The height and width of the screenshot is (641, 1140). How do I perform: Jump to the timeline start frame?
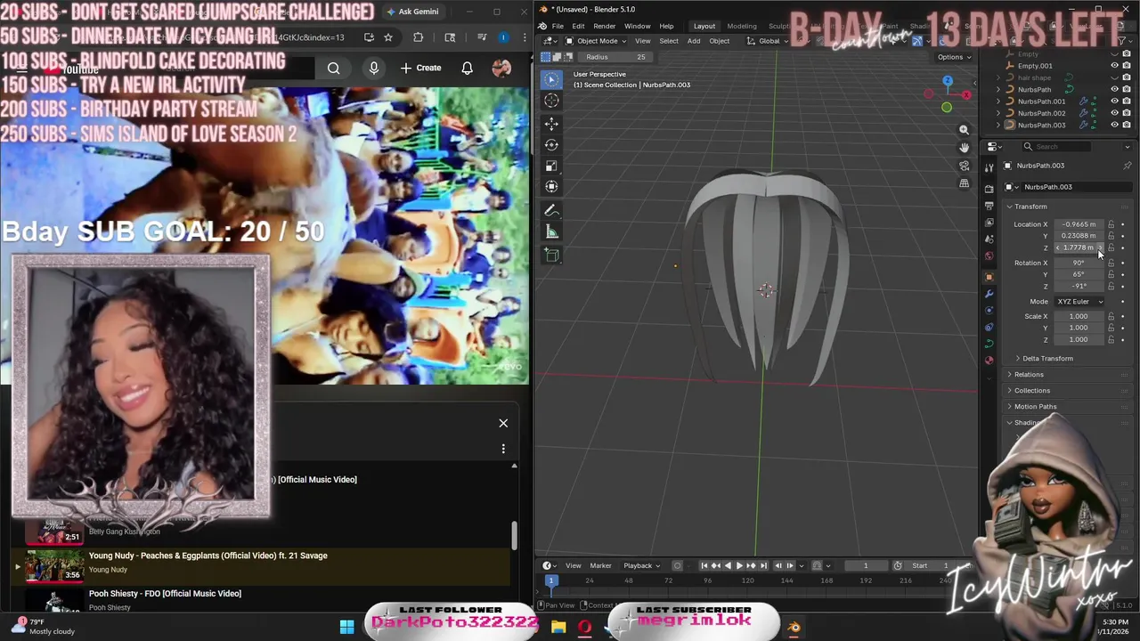[704, 565]
